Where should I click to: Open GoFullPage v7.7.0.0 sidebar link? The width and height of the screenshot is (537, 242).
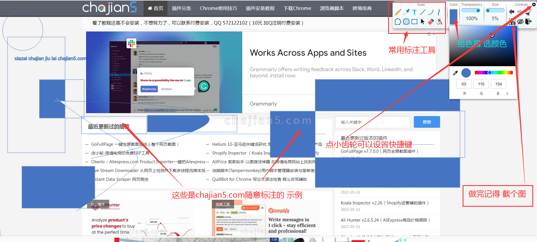(x=380, y=151)
